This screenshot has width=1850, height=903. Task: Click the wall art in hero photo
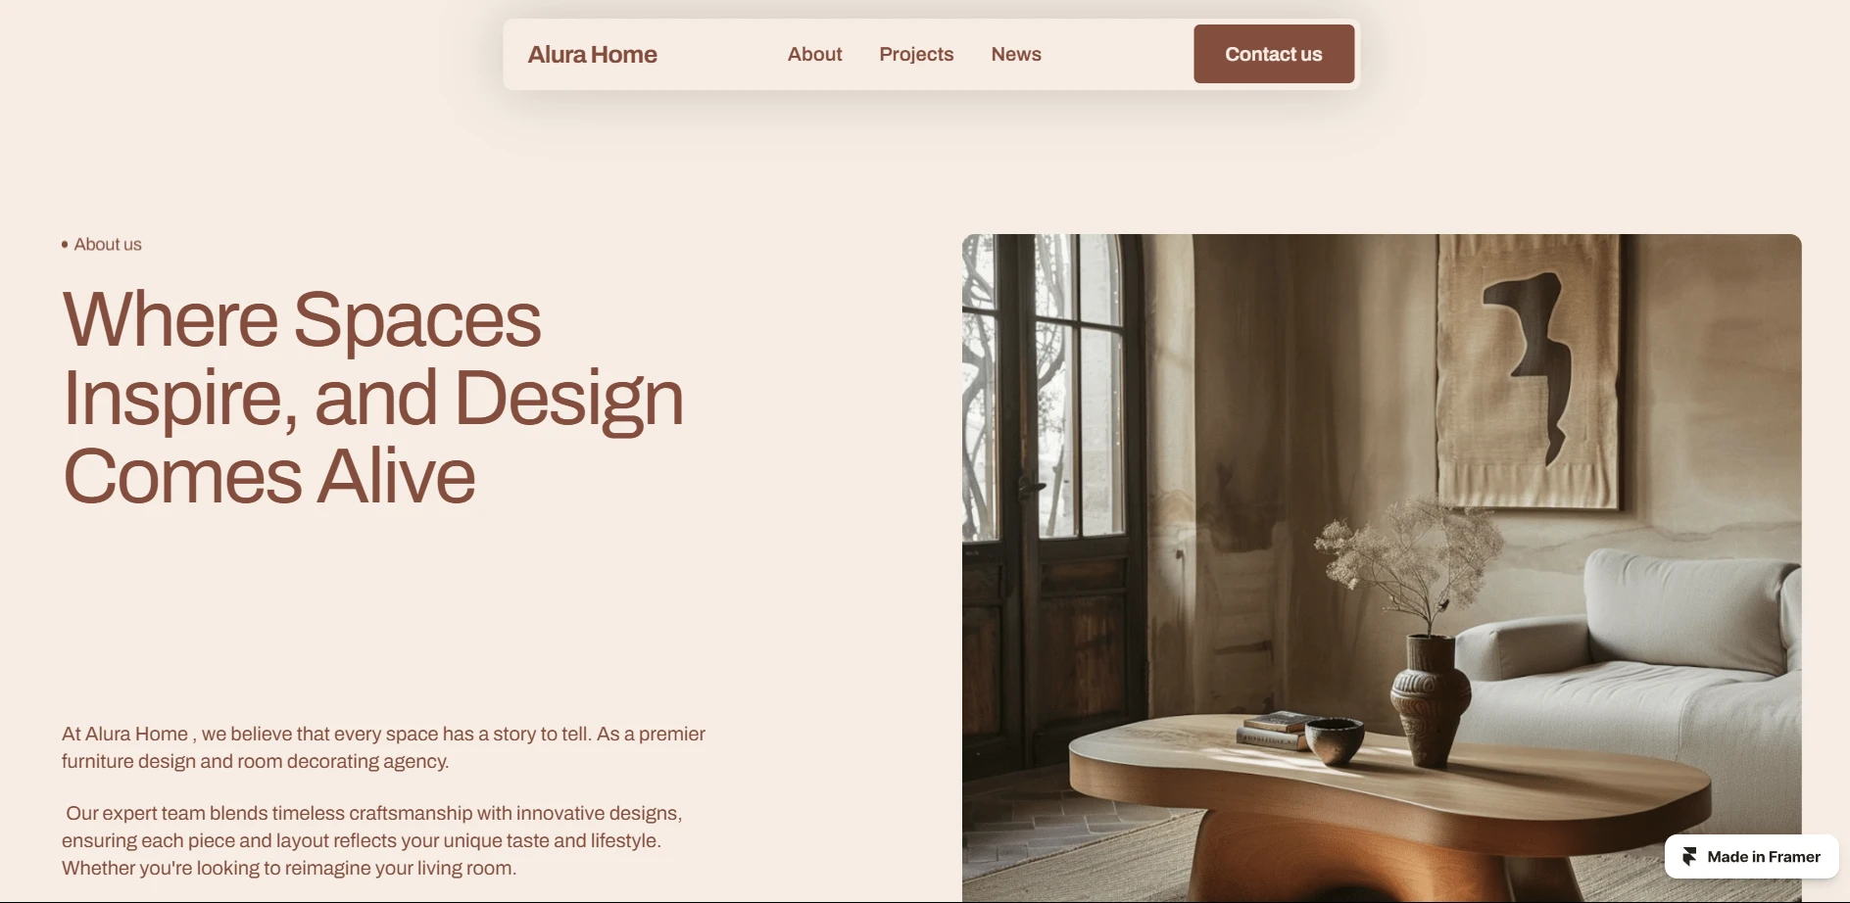click(x=1527, y=372)
